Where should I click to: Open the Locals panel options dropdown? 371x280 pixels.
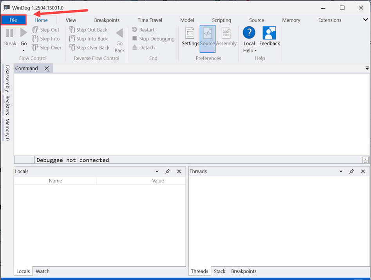click(157, 172)
